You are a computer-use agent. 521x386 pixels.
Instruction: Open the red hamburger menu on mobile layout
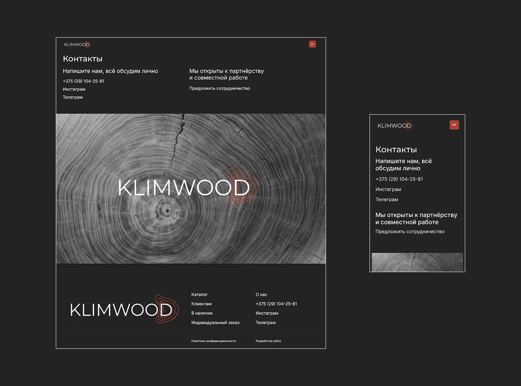click(454, 125)
